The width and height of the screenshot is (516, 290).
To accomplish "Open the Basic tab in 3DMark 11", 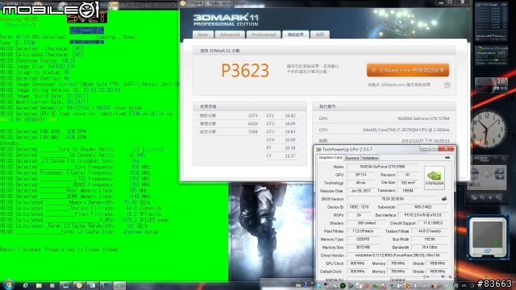I will tap(202, 35).
